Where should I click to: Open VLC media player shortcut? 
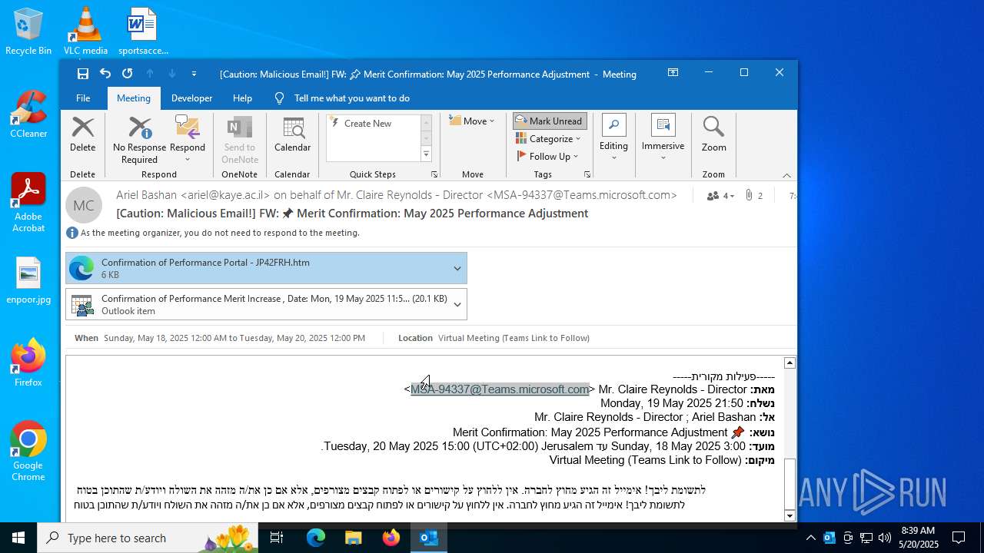tap(85, 32)
